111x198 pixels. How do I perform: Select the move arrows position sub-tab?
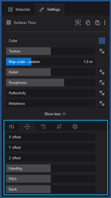click(27, 127)
